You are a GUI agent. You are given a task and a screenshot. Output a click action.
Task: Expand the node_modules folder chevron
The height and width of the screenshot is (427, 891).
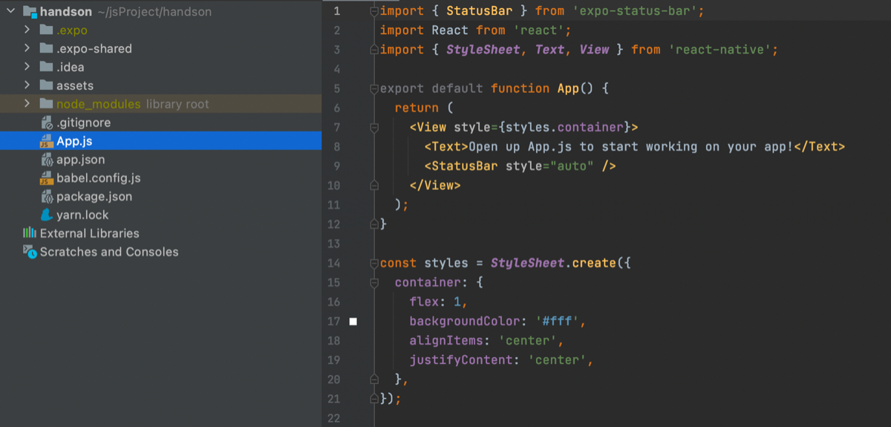27,104
